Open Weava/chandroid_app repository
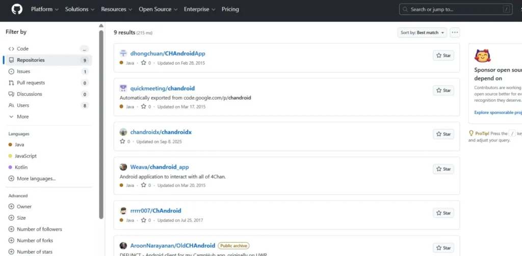This screenshot has width=522, height=256. point(160,167)
